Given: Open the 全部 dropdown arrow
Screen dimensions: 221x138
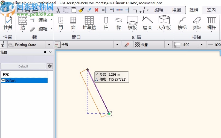Looking at the screenshot, I should tap(117, 45).
